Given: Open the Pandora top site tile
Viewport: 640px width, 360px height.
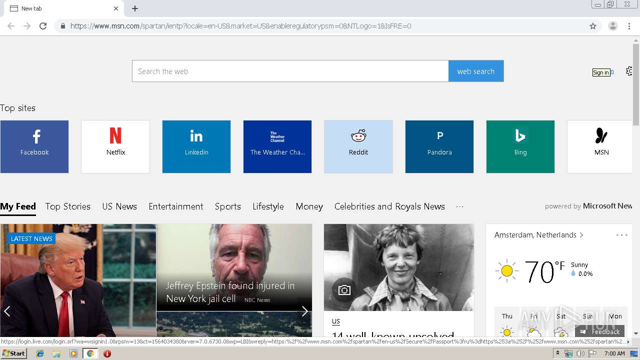Looking at the screenshot, I should (439, 146).
